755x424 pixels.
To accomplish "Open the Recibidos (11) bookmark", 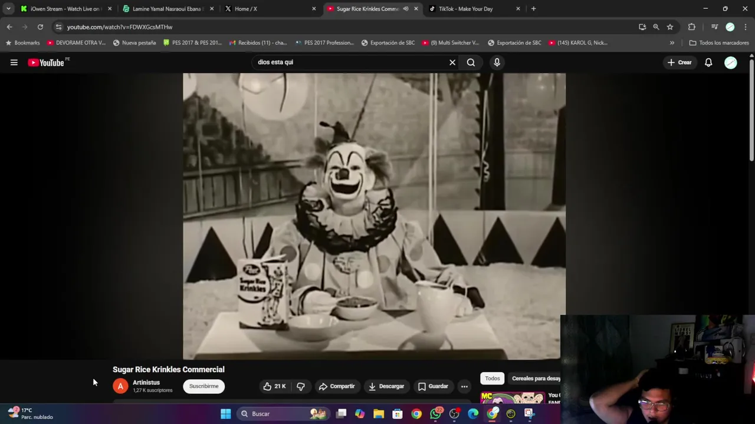I will tap(258, 43).
